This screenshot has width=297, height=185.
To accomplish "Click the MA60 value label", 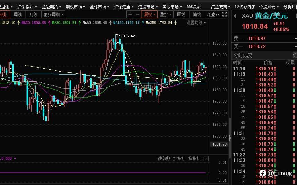I will tap(95, 23).
